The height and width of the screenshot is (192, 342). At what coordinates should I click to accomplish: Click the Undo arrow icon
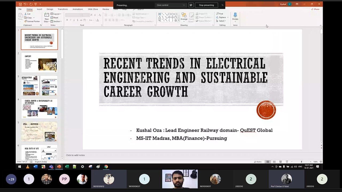coord(25,4)
